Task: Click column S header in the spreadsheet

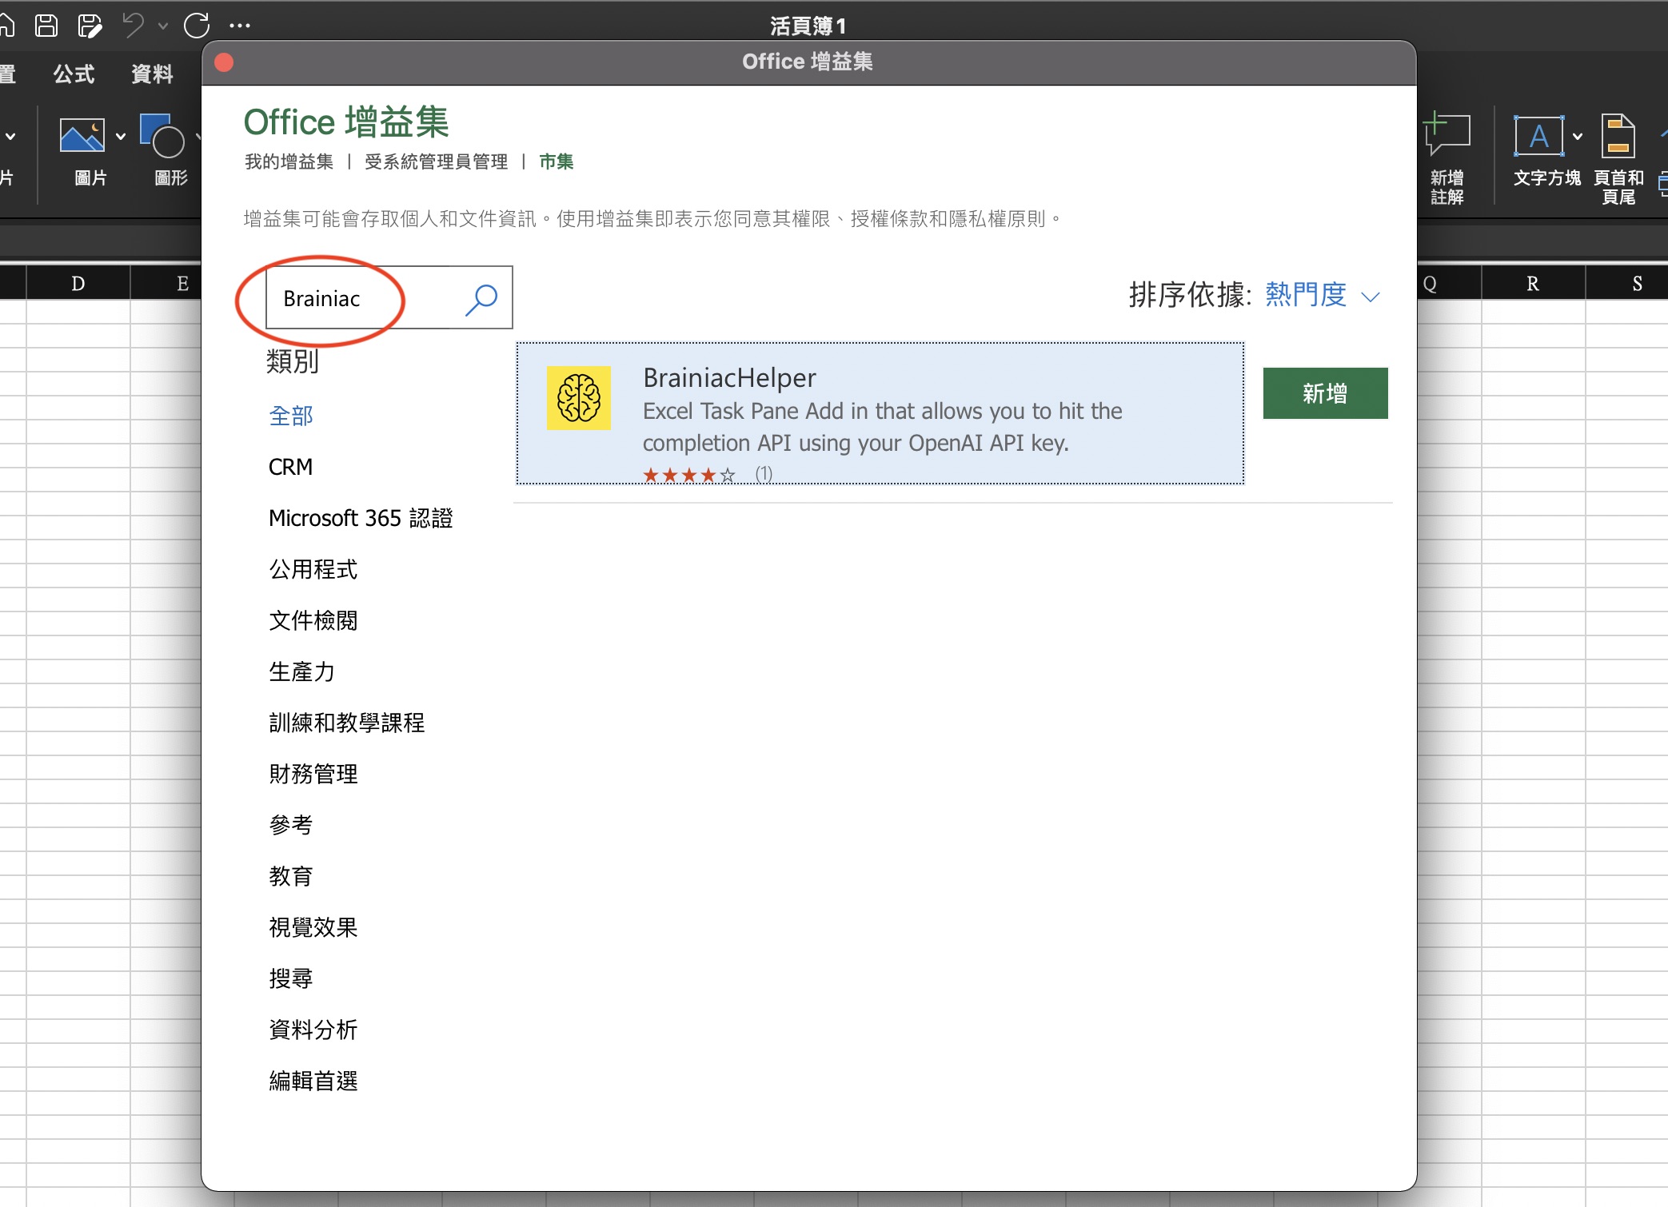Action: pos(1627,283)
